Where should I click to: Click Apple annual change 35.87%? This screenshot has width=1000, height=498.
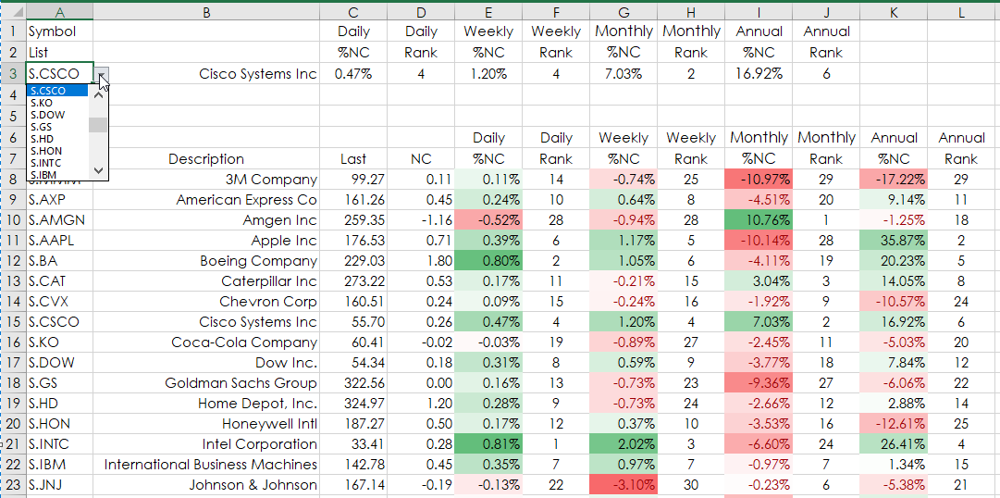click(x=894, y=241)
